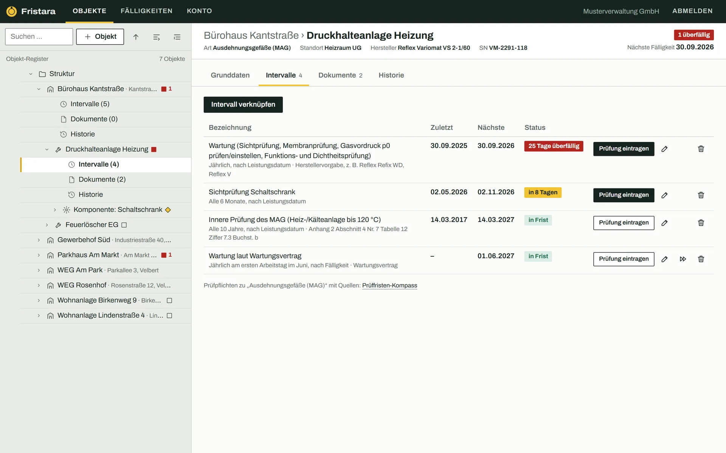Screen dimensions: 726x453
Task: Expand the Parkhaus Am Markt node
Action: click(39, 255)
